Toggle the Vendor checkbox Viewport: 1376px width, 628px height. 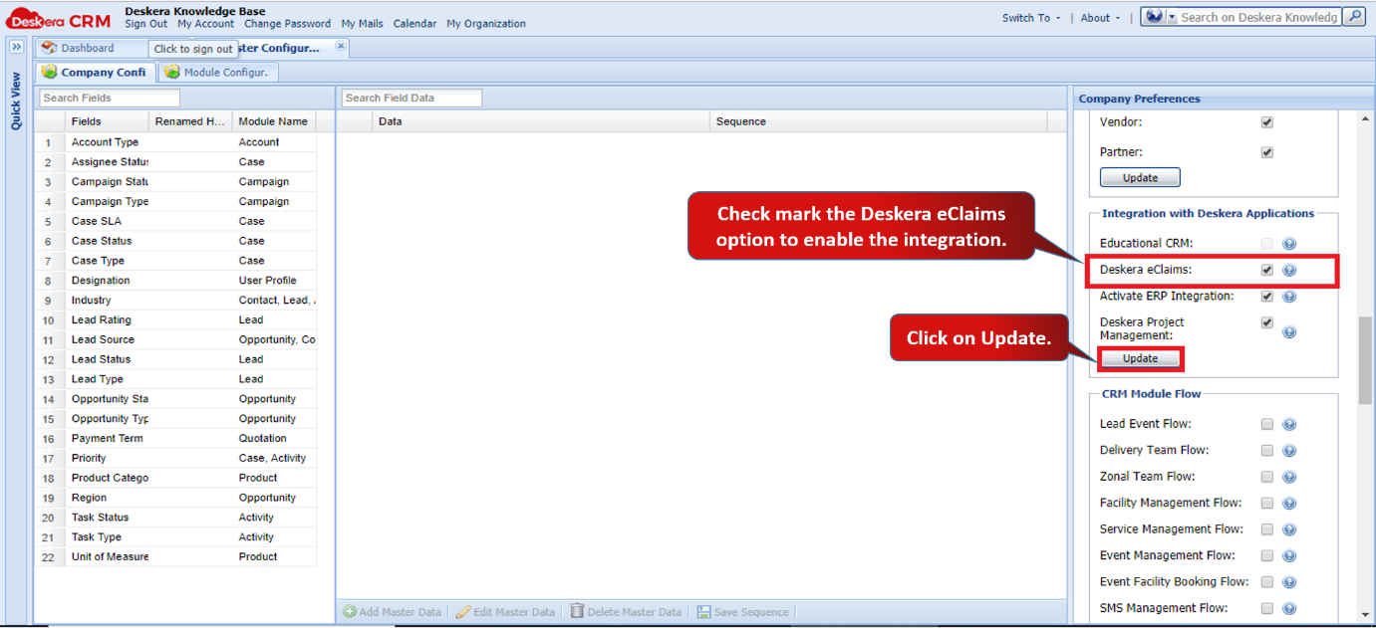point(1267,122)
